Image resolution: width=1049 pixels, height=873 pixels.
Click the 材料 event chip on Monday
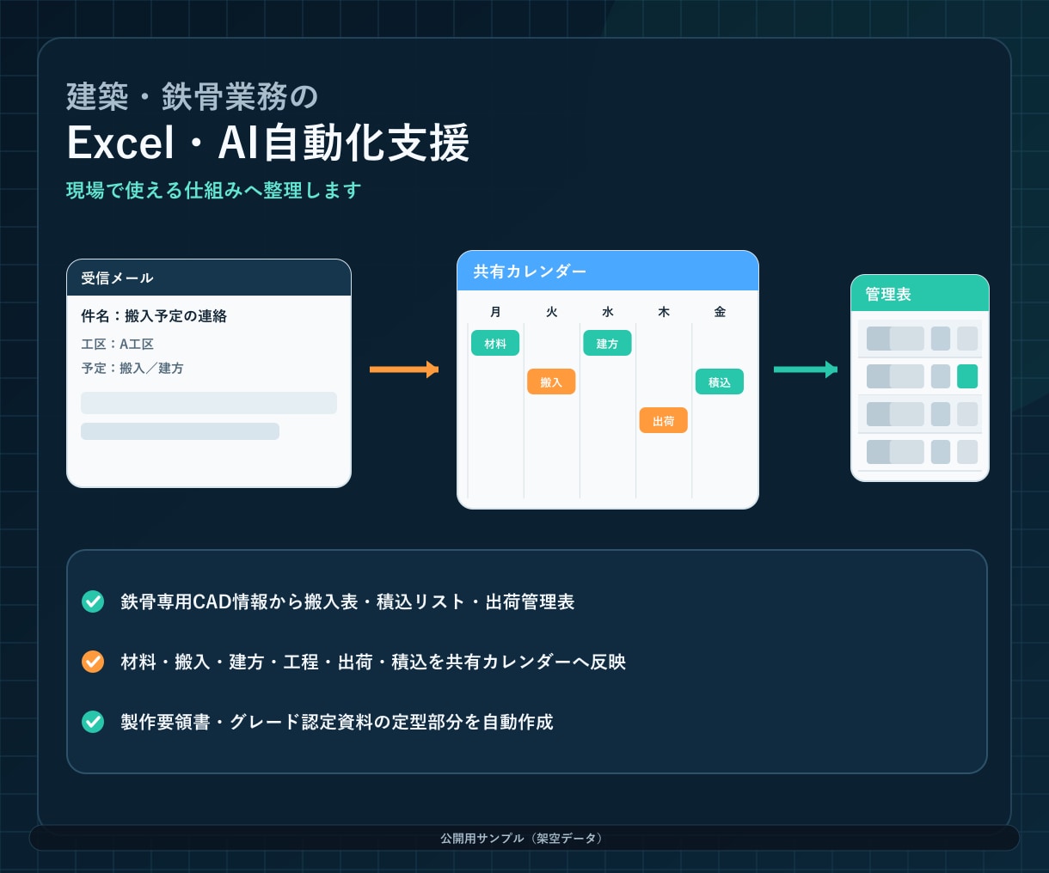click(x=495, y=343)
